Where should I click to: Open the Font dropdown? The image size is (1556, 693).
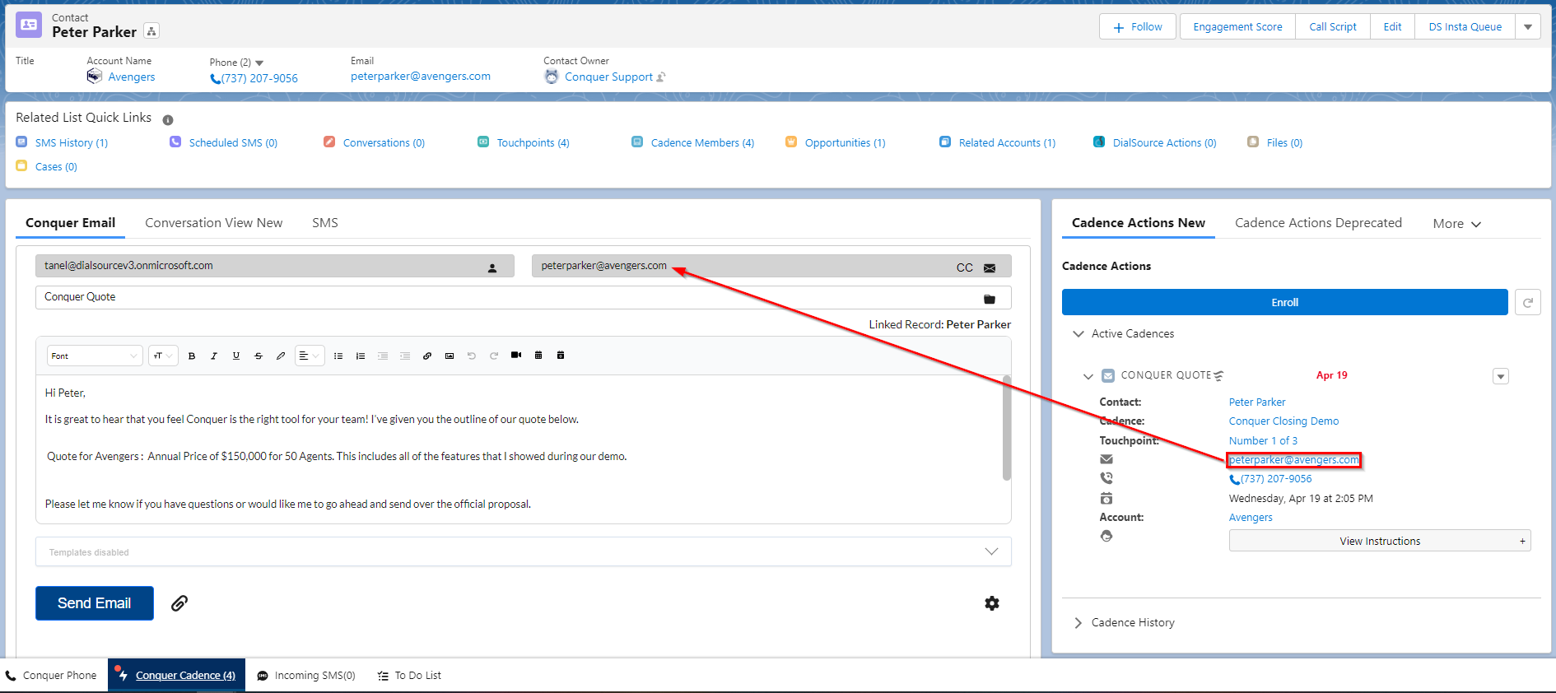tap(95, 356)
